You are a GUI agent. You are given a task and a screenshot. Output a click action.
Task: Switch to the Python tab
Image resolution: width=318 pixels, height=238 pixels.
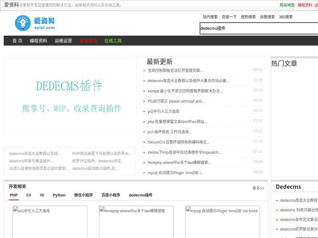pyautogui.click(x=59, y=195)
